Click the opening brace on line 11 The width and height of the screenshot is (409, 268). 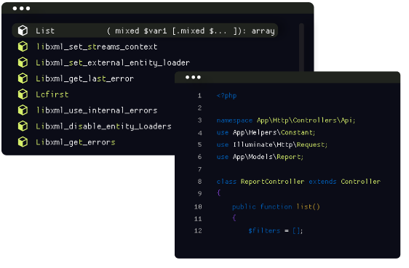[234, 217]
